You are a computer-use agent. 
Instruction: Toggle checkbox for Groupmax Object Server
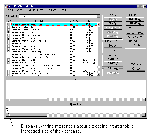point(9,27)
